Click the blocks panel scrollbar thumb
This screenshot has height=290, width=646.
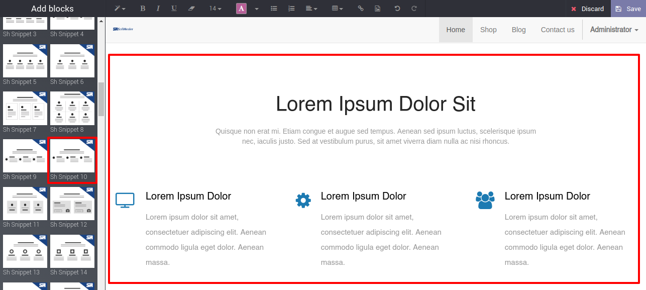pos(101,99)
